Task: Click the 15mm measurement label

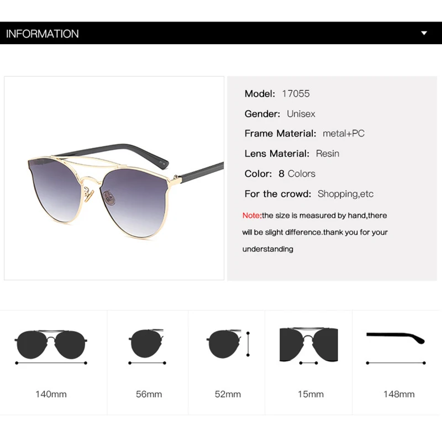Action: click(311, 394)
